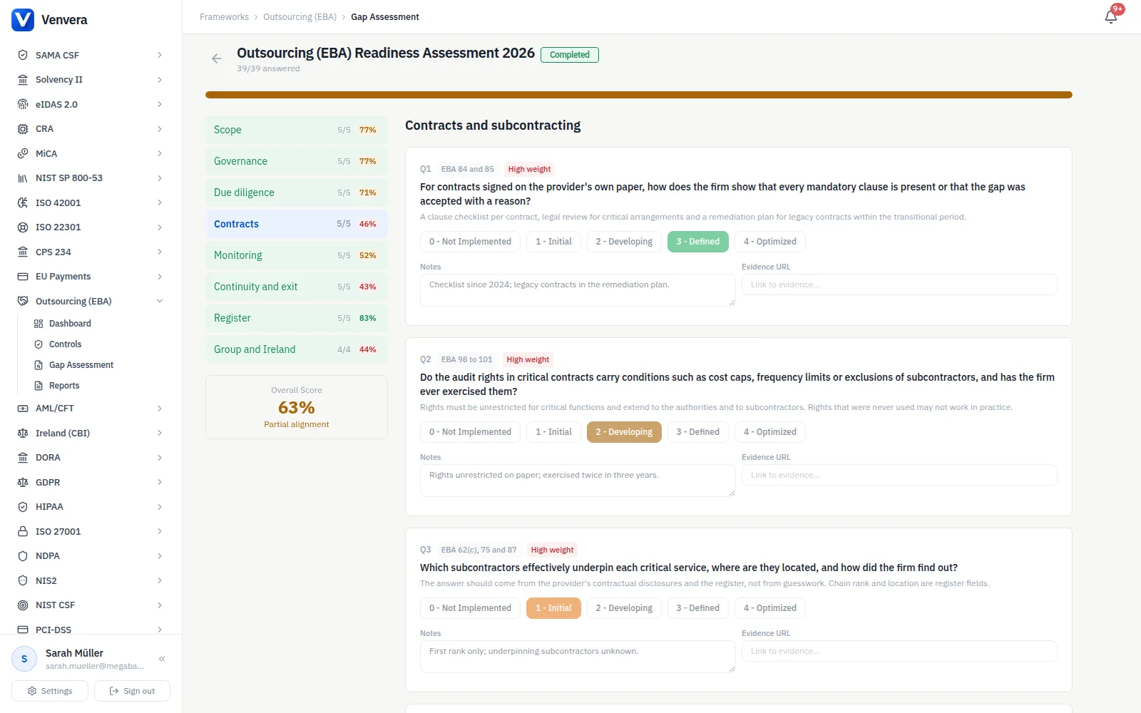The width and height of the screenshot is (1141, 713).
Task: Click the Dashboard grid icon
Action: tap(39, 324)
